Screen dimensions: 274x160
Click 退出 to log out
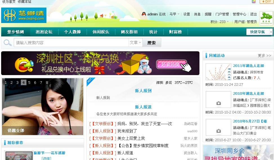(253, 14)
